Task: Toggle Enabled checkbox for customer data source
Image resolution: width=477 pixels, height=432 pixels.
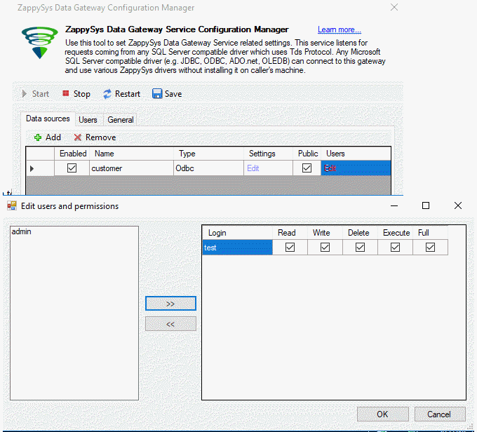Action: click(x=72, y=168)
